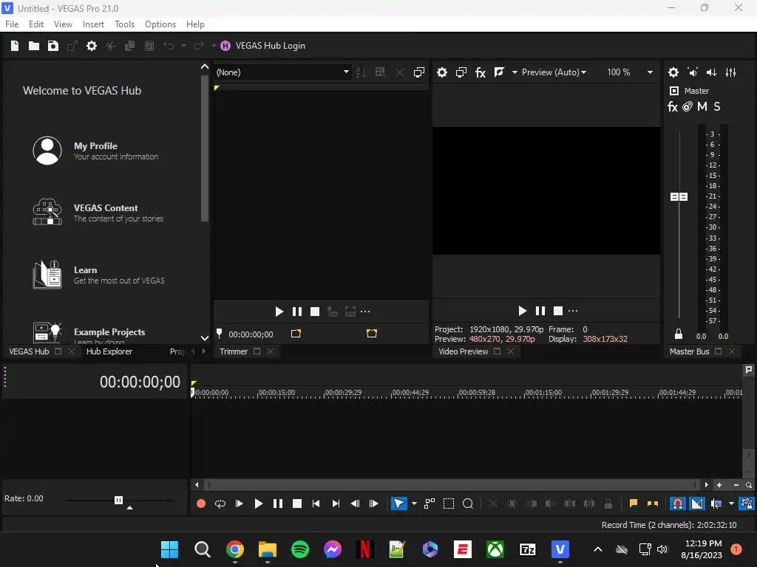Expand the Preview (Auto) quality dropdown
The image size is (757, 567).
(x=554, y=72)
